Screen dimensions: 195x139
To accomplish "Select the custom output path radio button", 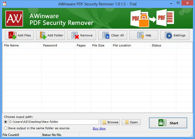I will click(5, 122).
